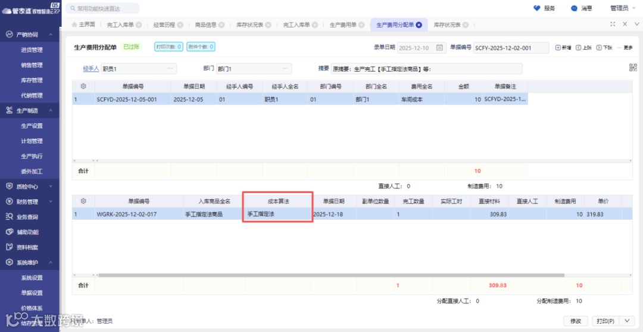Select 库存管理 in the sidebar
The height and width of the screenshot is (332, 643).
pos(32,80)
